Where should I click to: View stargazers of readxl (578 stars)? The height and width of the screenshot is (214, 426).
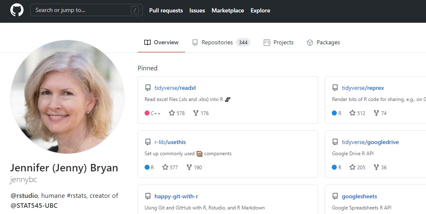point(176,113)
